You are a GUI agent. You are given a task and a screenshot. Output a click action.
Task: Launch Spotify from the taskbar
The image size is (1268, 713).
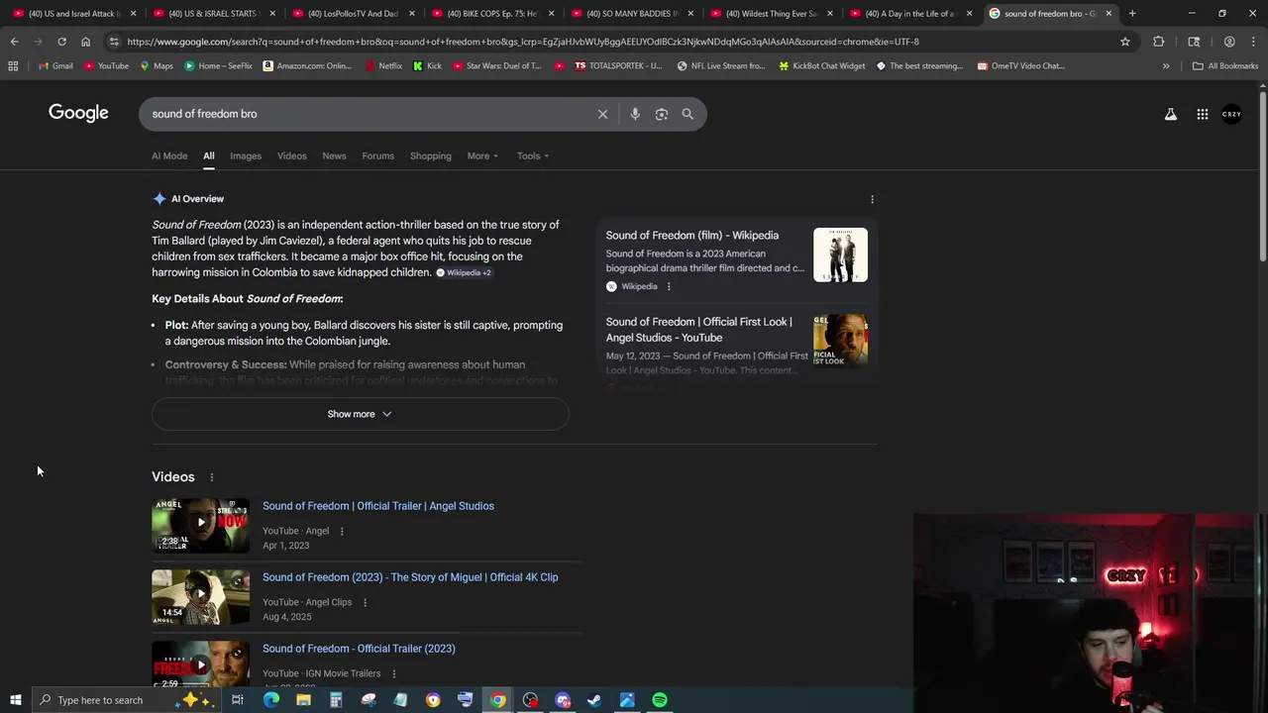coord(660,700)
